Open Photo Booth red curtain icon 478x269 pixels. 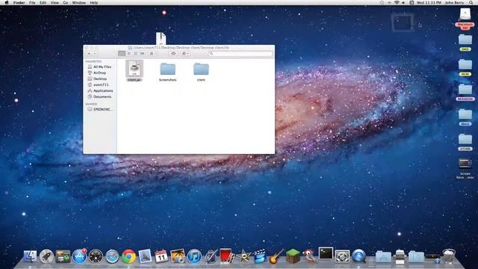(x=227, y=256)
